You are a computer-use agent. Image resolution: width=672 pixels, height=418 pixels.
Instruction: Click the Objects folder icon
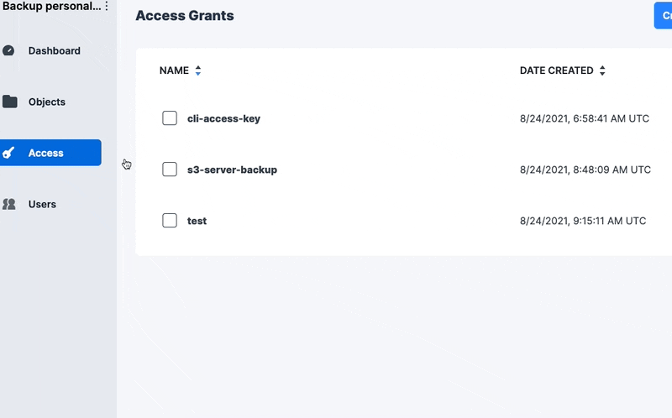[9, 102]
